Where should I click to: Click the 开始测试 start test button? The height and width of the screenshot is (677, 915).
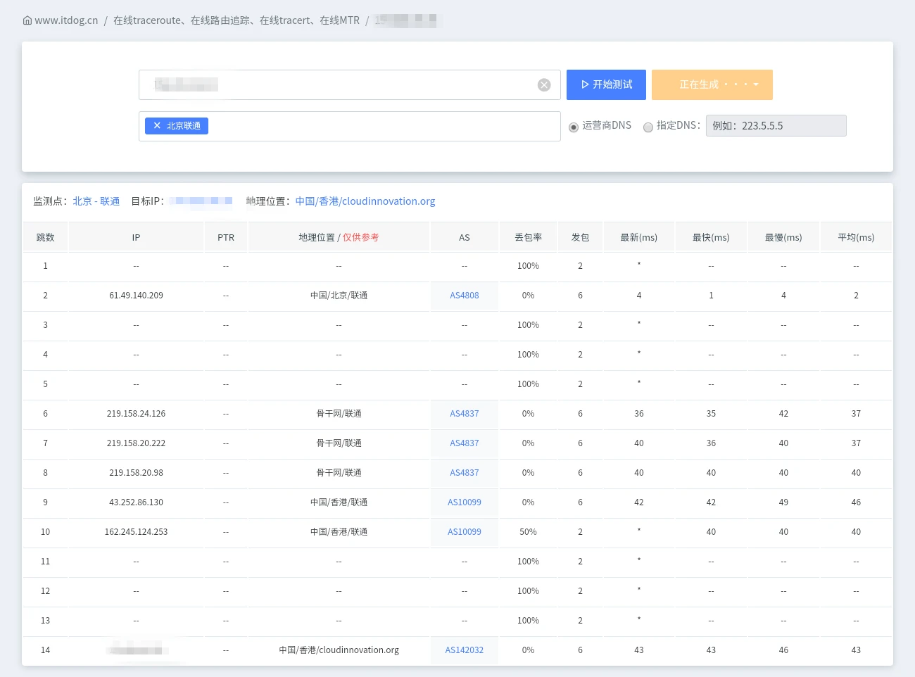[x=606, y=84]
